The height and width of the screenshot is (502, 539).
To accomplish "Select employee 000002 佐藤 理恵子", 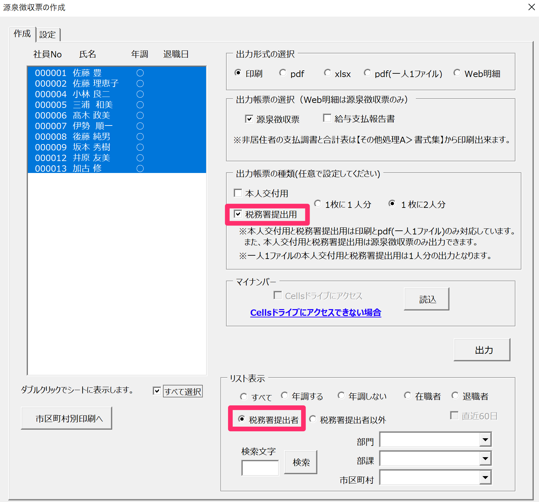I will point(117,83).
